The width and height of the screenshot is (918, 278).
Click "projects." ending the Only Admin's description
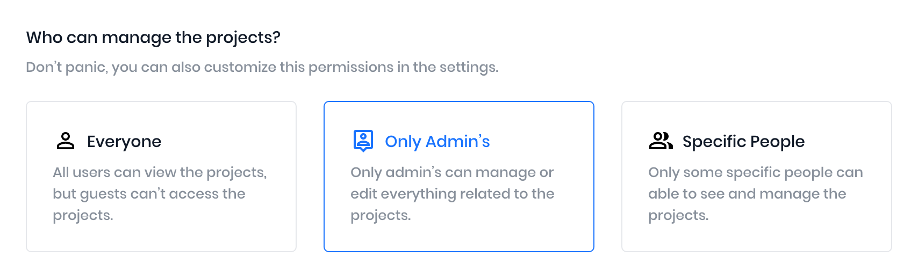381,216
